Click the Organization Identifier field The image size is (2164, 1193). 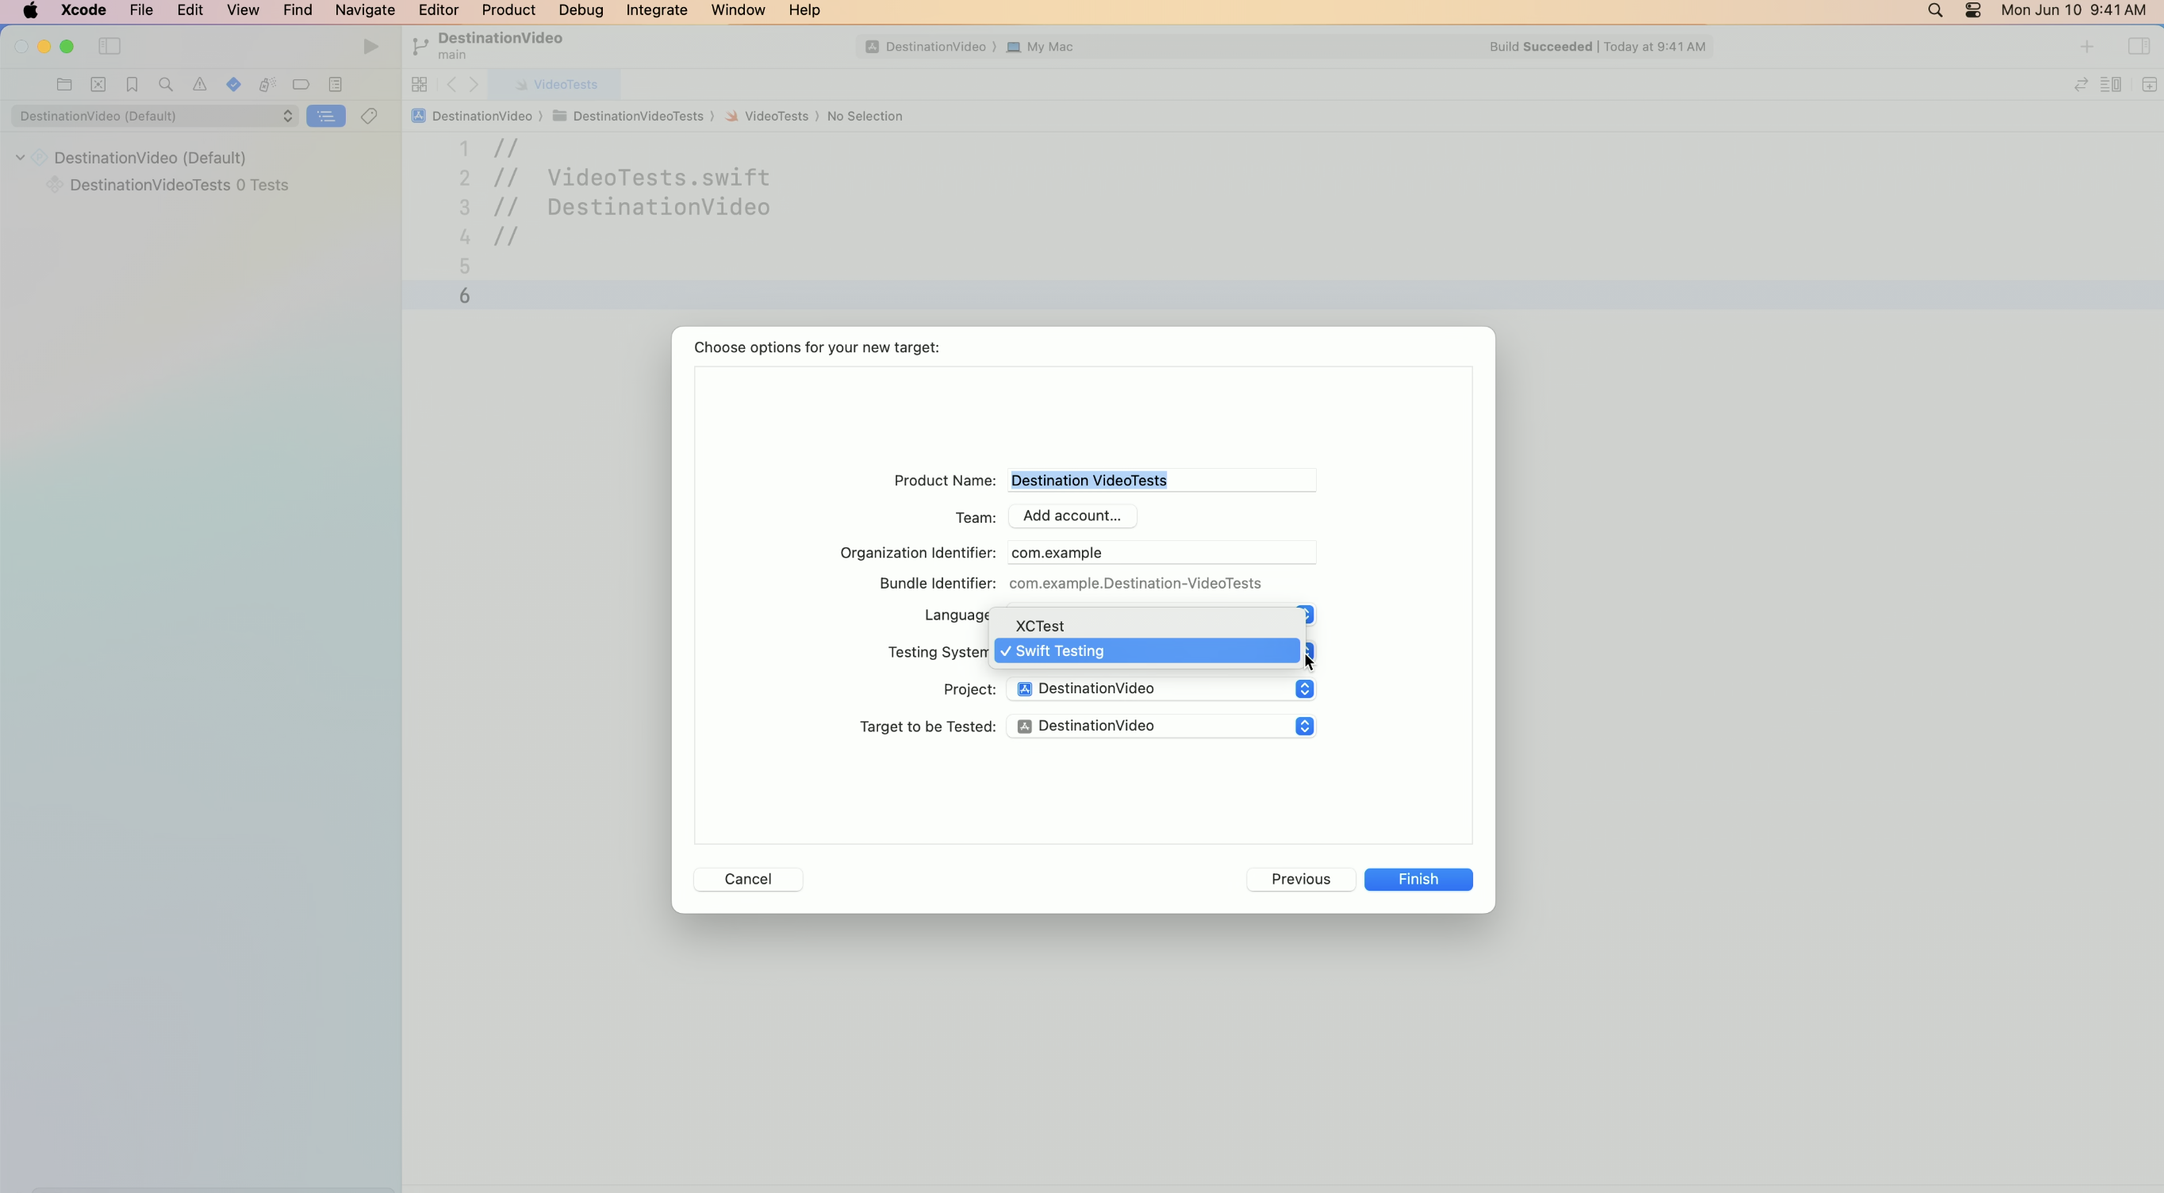[x=1160, y=553]
